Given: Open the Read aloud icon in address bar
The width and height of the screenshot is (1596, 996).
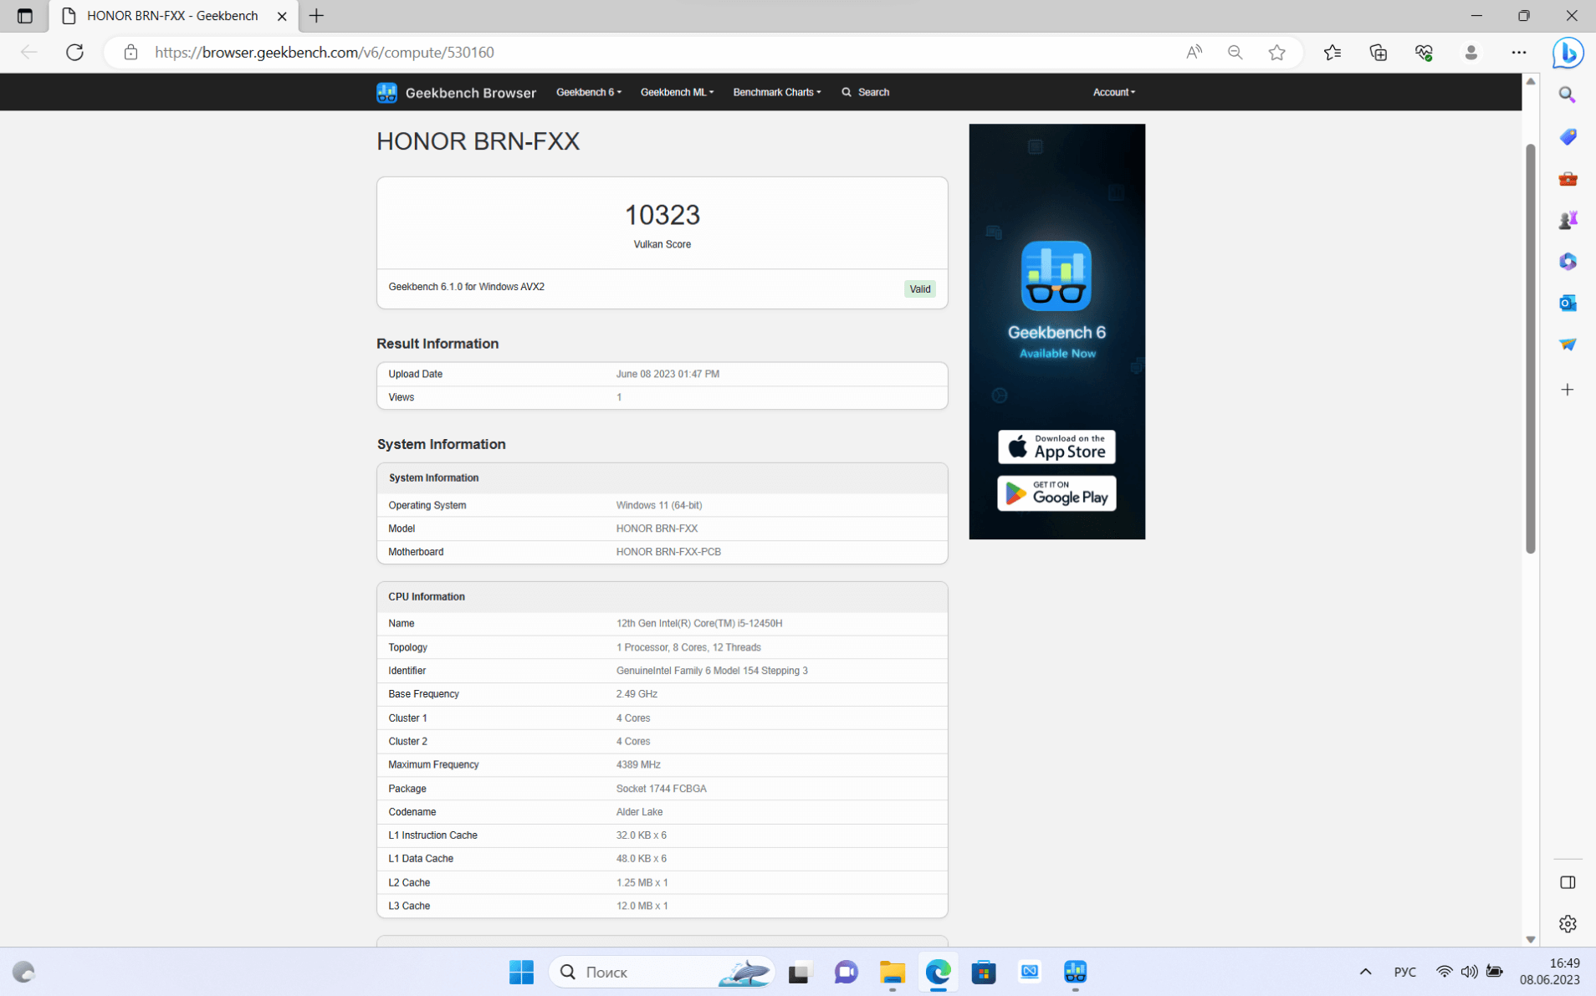Looking at the screenshot, I should click(1194, 52).
